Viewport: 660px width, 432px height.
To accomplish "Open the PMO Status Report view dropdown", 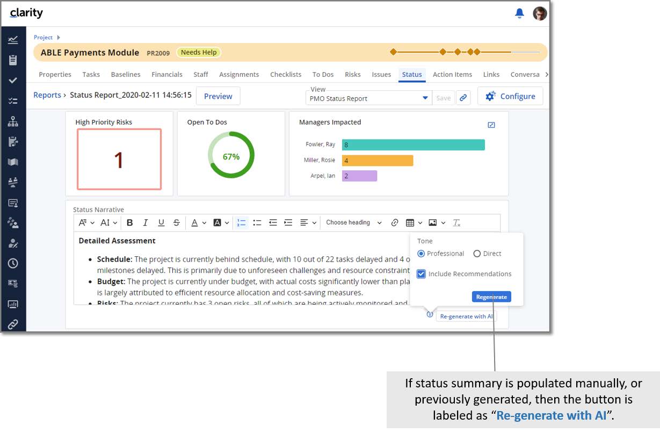I will [369, 98].
